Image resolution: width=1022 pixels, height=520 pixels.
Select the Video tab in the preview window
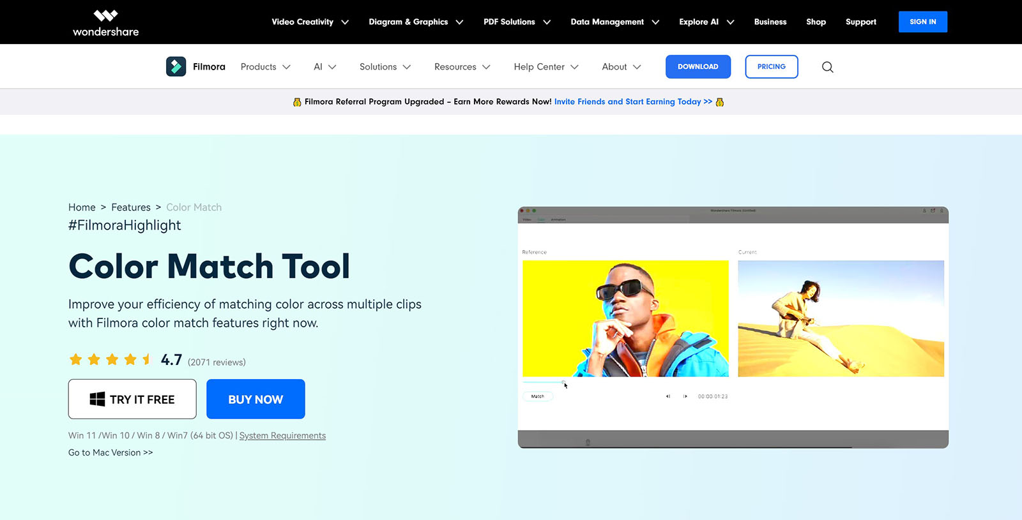[527, 219]
